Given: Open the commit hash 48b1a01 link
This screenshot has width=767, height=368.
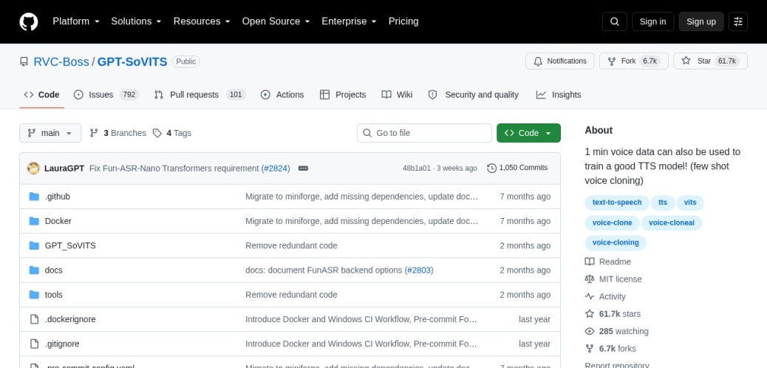Looking at the screenshot, I should point(417,168).
